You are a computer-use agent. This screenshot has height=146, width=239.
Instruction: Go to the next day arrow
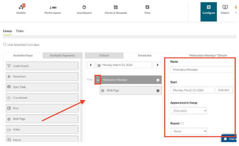tap(157, 65)
